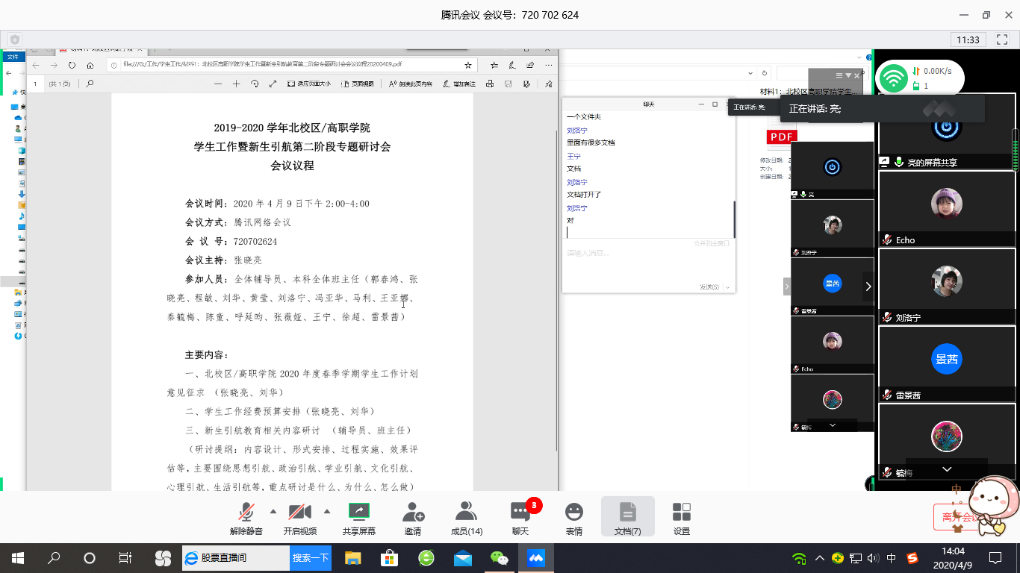1020x573 pixels.
Task: Rotate the PDF page
Action: pyautogui.click(x=255, y=84)
